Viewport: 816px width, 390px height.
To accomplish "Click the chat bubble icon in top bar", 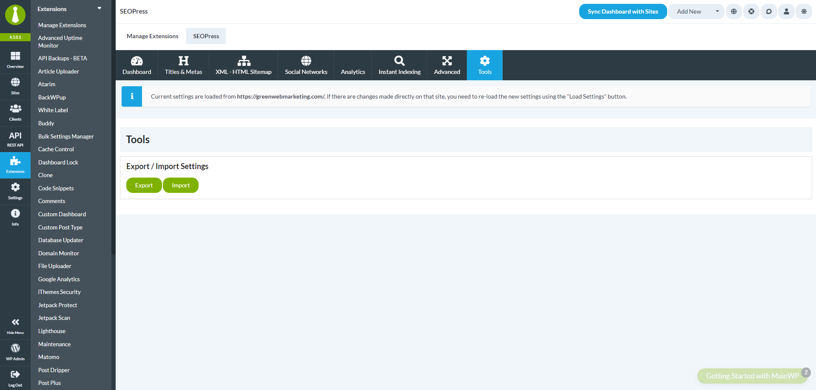I will [x=769, y=11].
